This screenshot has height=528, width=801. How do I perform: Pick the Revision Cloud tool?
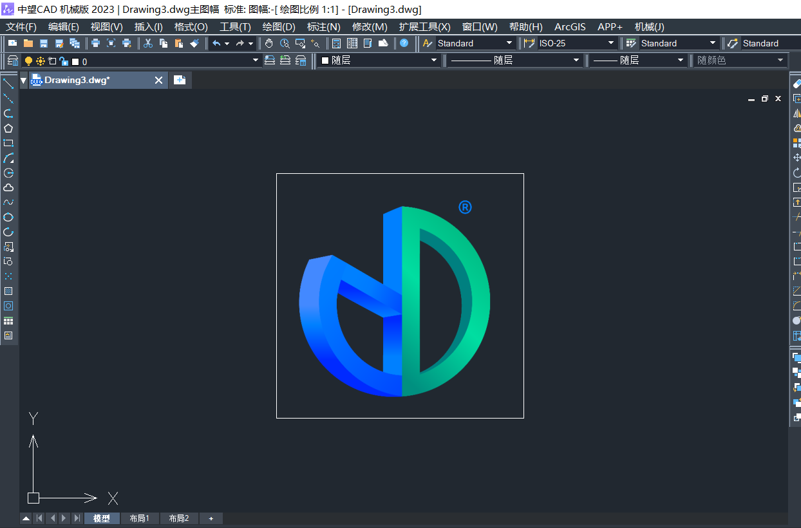coord(8,187)
